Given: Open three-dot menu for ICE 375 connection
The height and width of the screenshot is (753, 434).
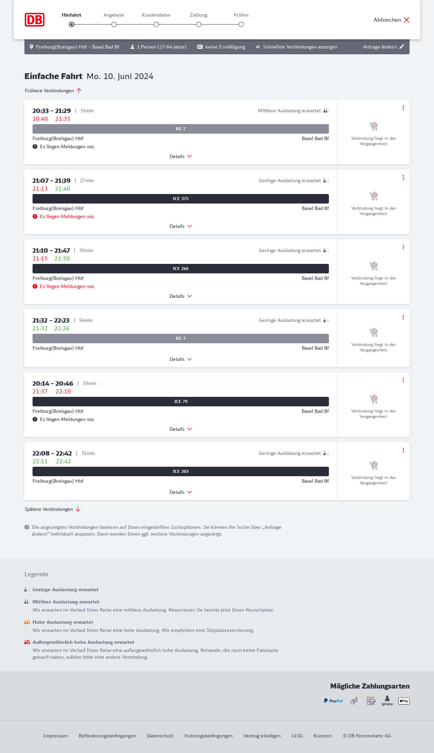Looking at the screenshot, I should 403,177.
